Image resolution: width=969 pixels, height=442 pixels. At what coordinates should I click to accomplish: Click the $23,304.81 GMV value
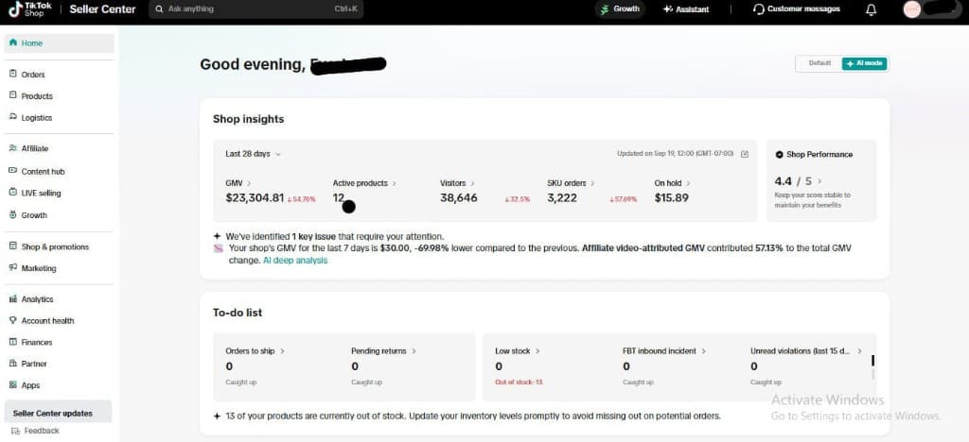pyautogui.click(x=255, y=198)
